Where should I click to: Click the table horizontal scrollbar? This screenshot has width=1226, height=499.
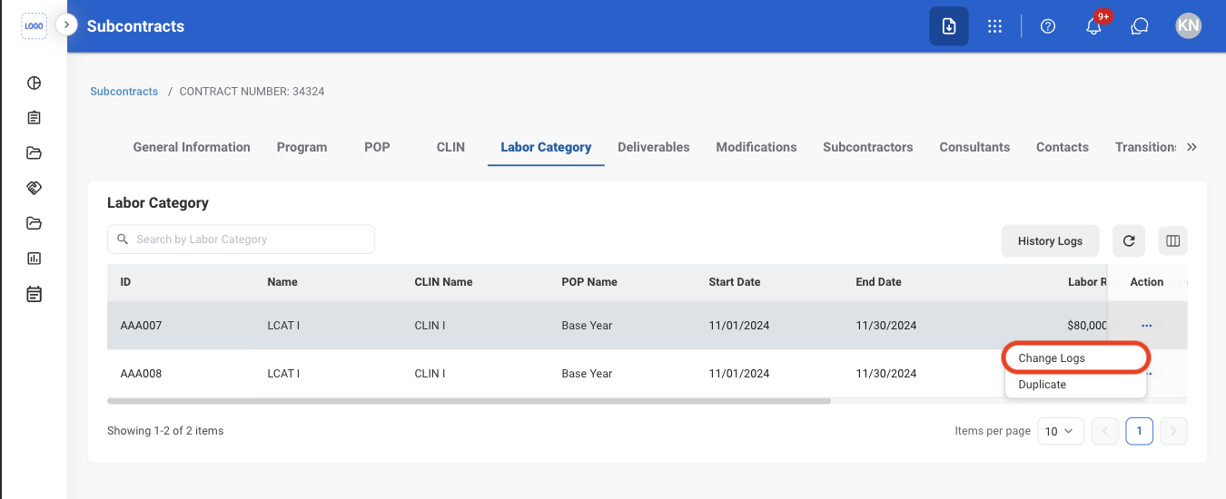coord(469,400)
